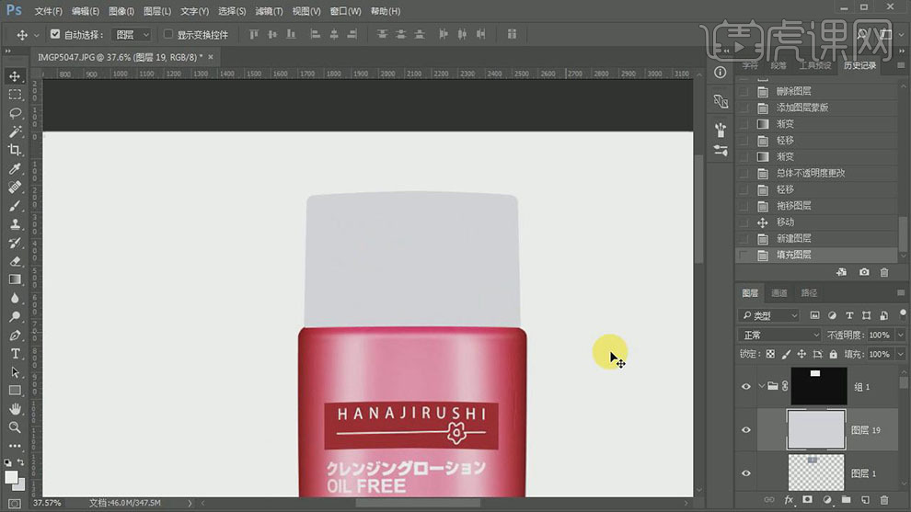Open status bar info arrow
The image size is (911, 512).
point(190,503)
